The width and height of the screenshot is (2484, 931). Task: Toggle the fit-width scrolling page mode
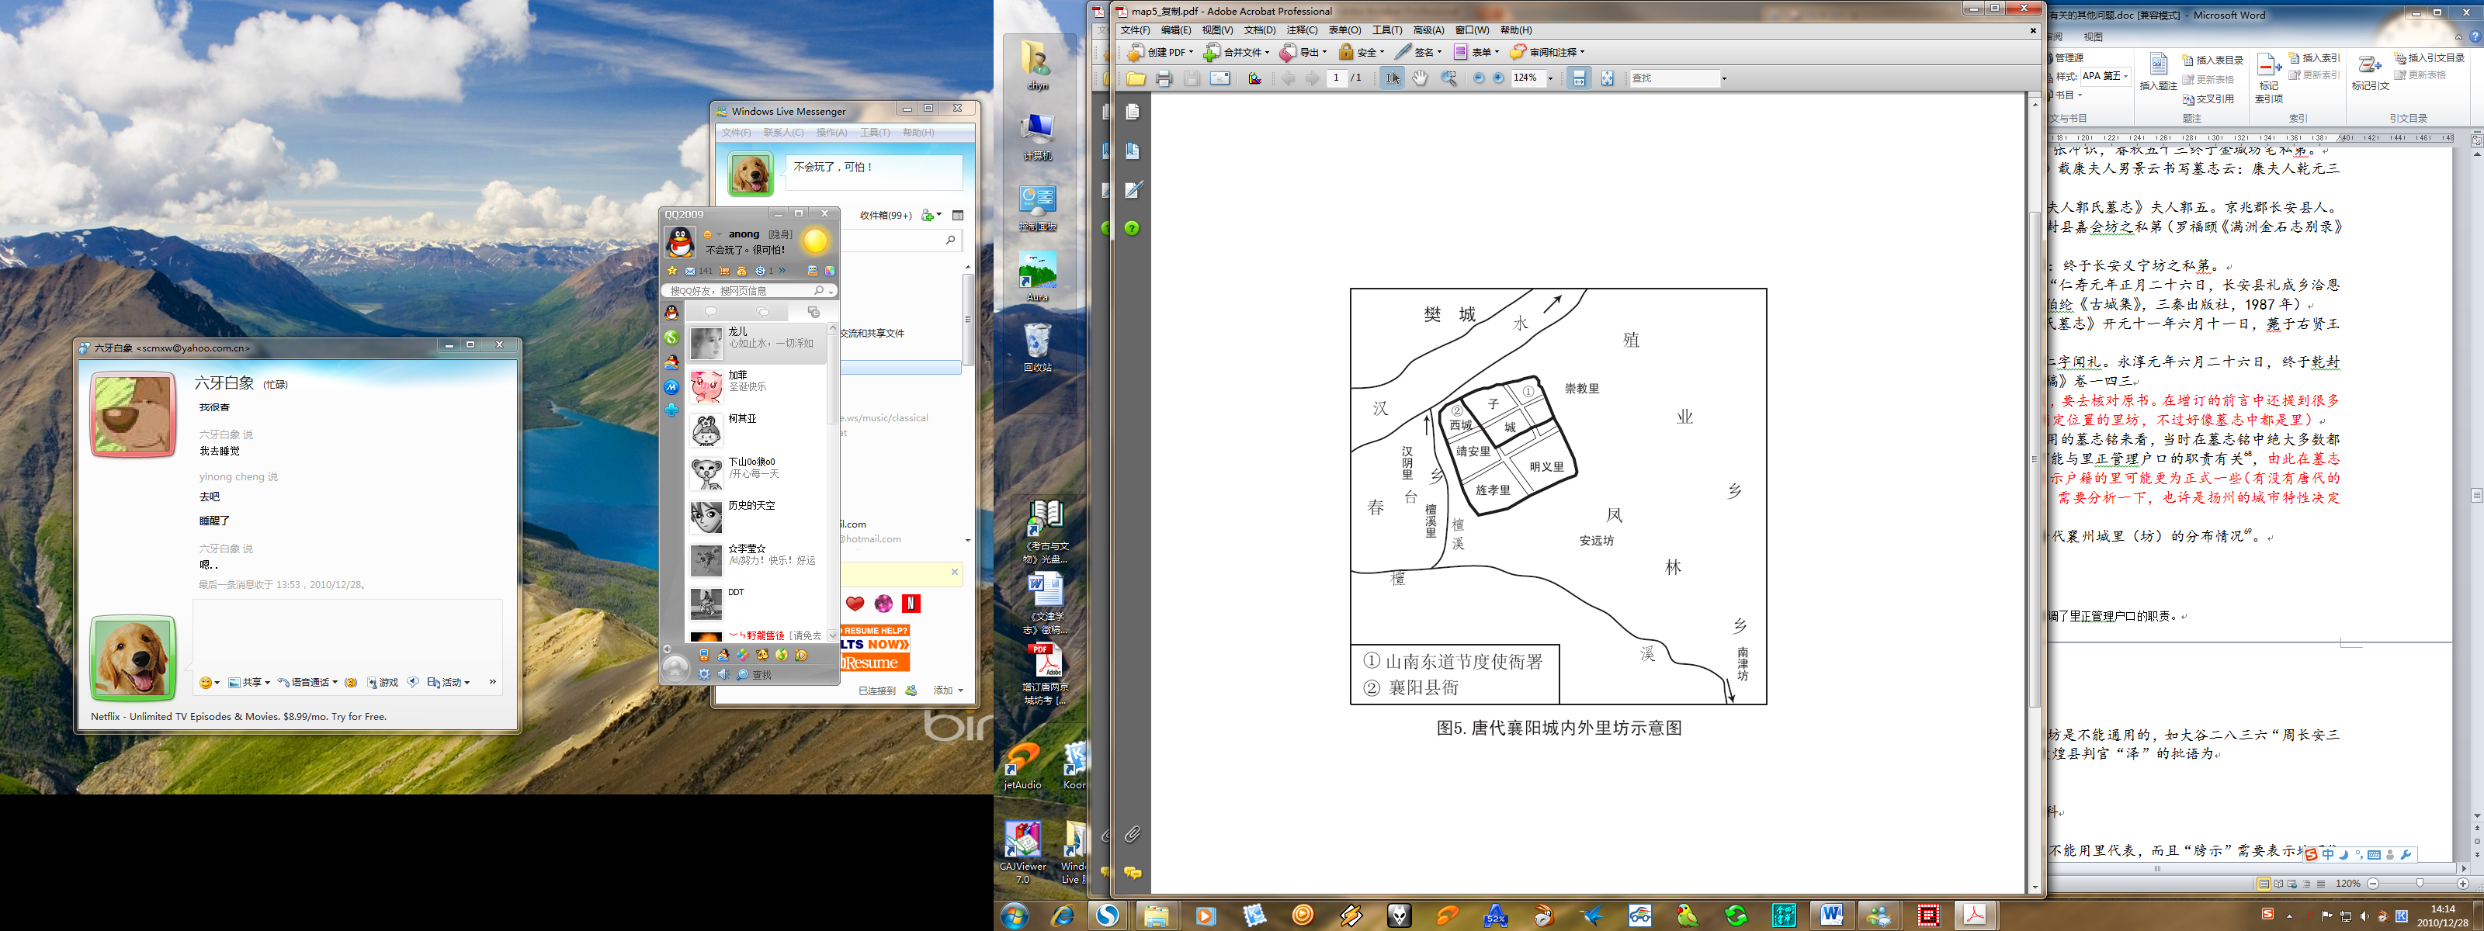click(x=1579, y=78)
